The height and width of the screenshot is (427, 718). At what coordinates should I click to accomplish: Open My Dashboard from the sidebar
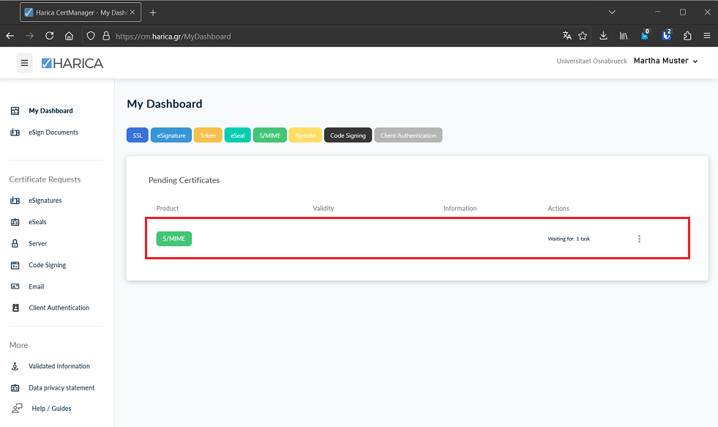(51, 111)
